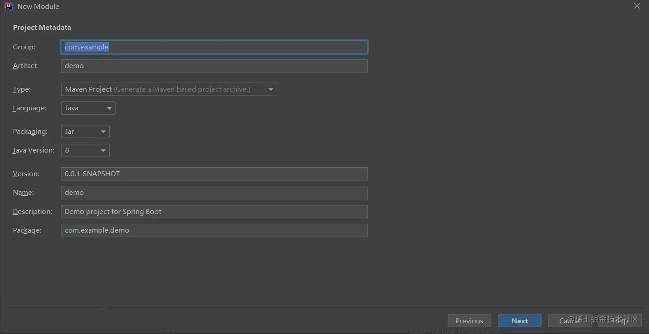This screenshot has width=649, height=334.
Task: Click the Version label
Action: pyautogui.click(x=26, y=174)
